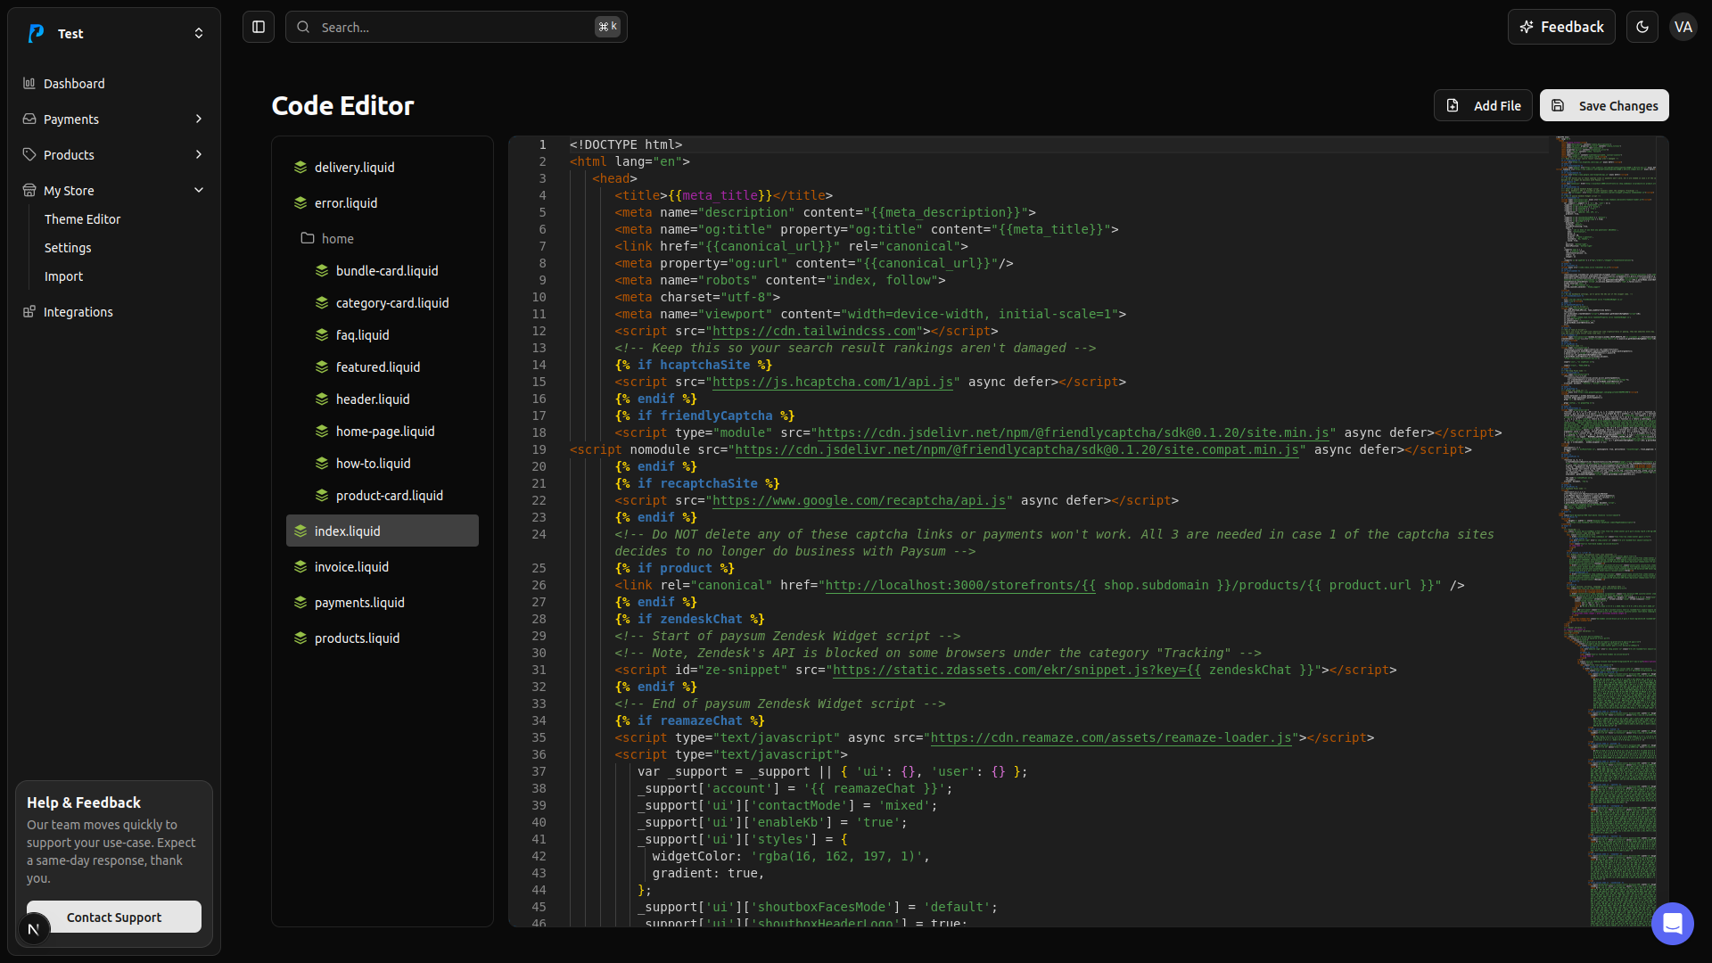Open error.liquid file

point(383,202)
